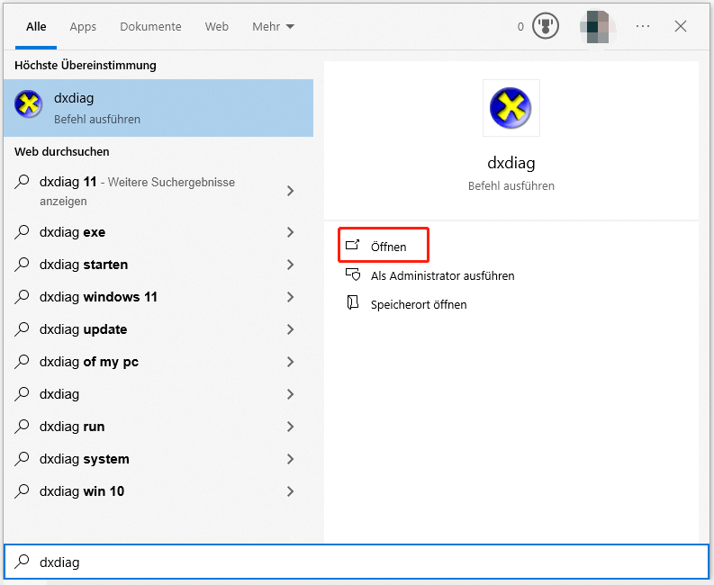
Task: Click the search icon beside dxdiag system
Action: click(x=22, y=458)
